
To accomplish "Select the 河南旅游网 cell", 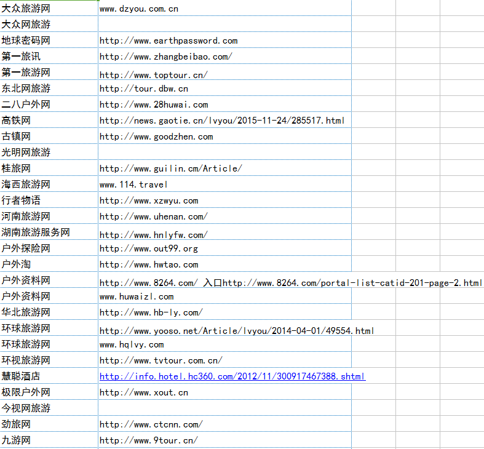I will [49, 216].
